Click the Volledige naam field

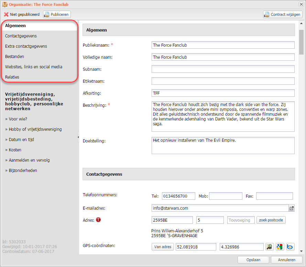point(223,57)
